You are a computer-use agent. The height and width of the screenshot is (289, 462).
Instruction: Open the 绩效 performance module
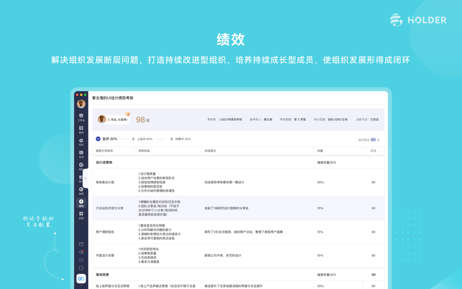(x=81, y=203)
